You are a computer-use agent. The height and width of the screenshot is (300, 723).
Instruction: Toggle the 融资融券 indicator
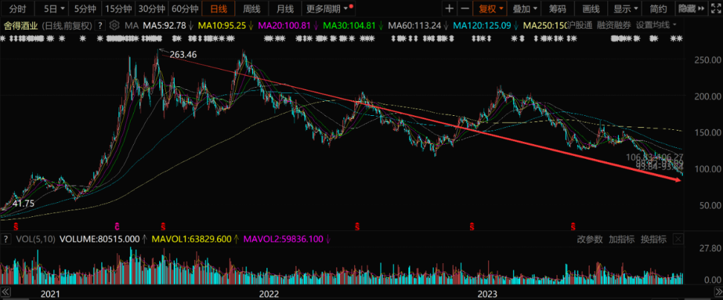(x=613, y=25)
